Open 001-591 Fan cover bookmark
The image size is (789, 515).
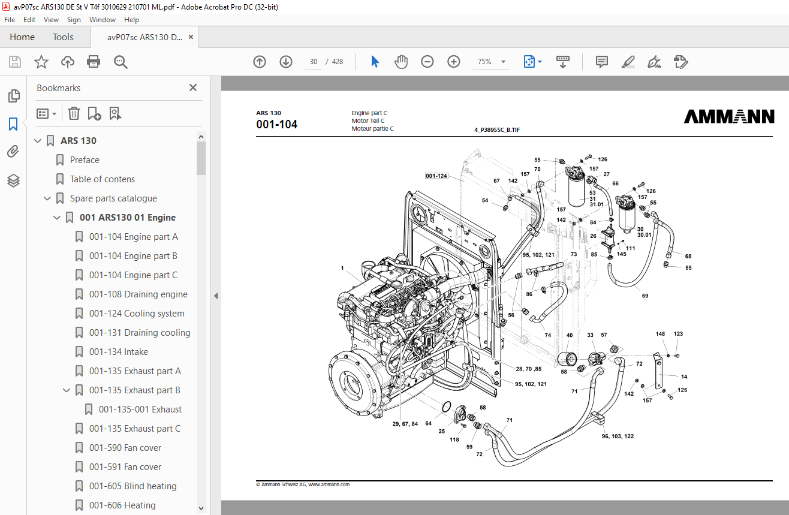coord(125,467)
